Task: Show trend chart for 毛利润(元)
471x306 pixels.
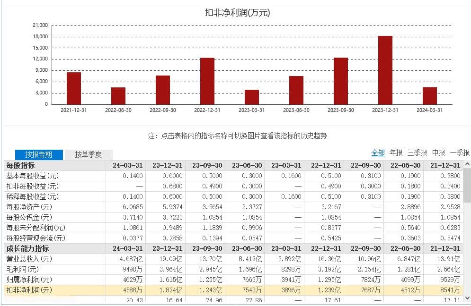Action: coord(23,270)
